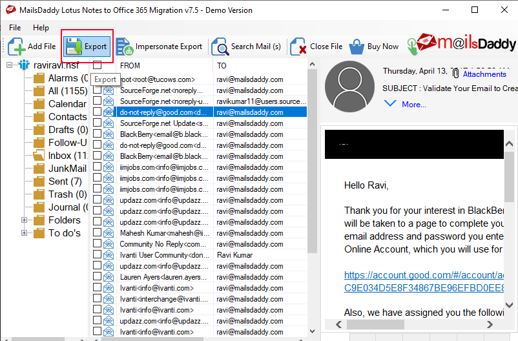Expand the More... header details
This screenshot has width=518, height=341.
point(413,105)
